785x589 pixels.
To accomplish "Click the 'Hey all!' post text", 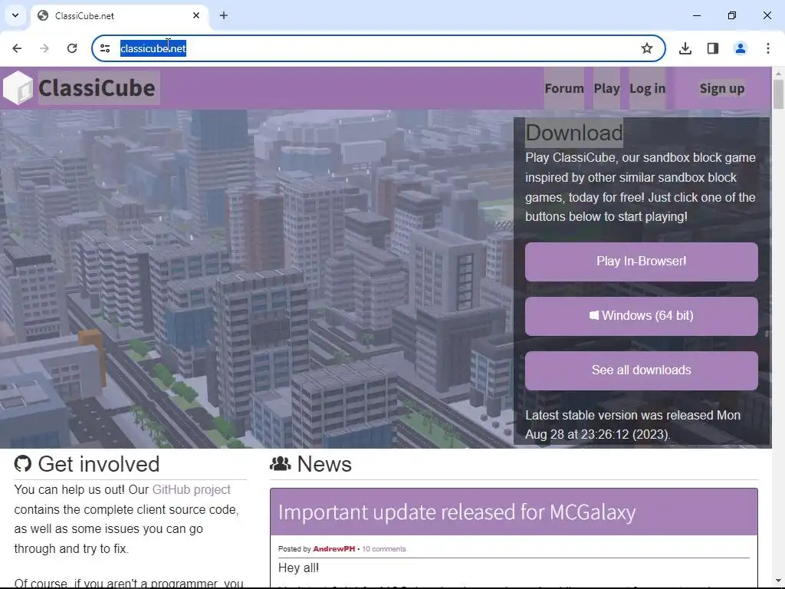I will (298, 568).
